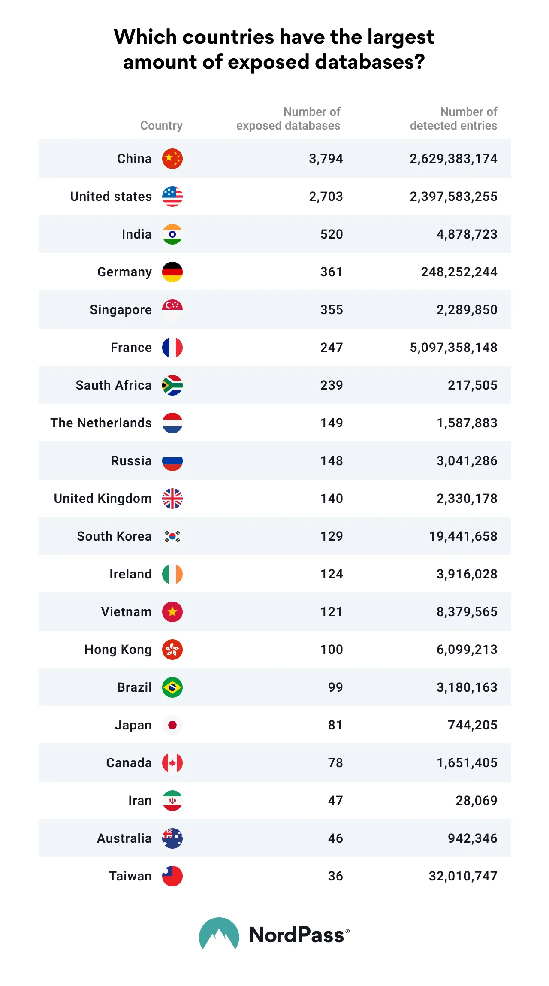Click the United States flag icon
Viewport: 549px width, 986px height.
click(x=172, y=197)
